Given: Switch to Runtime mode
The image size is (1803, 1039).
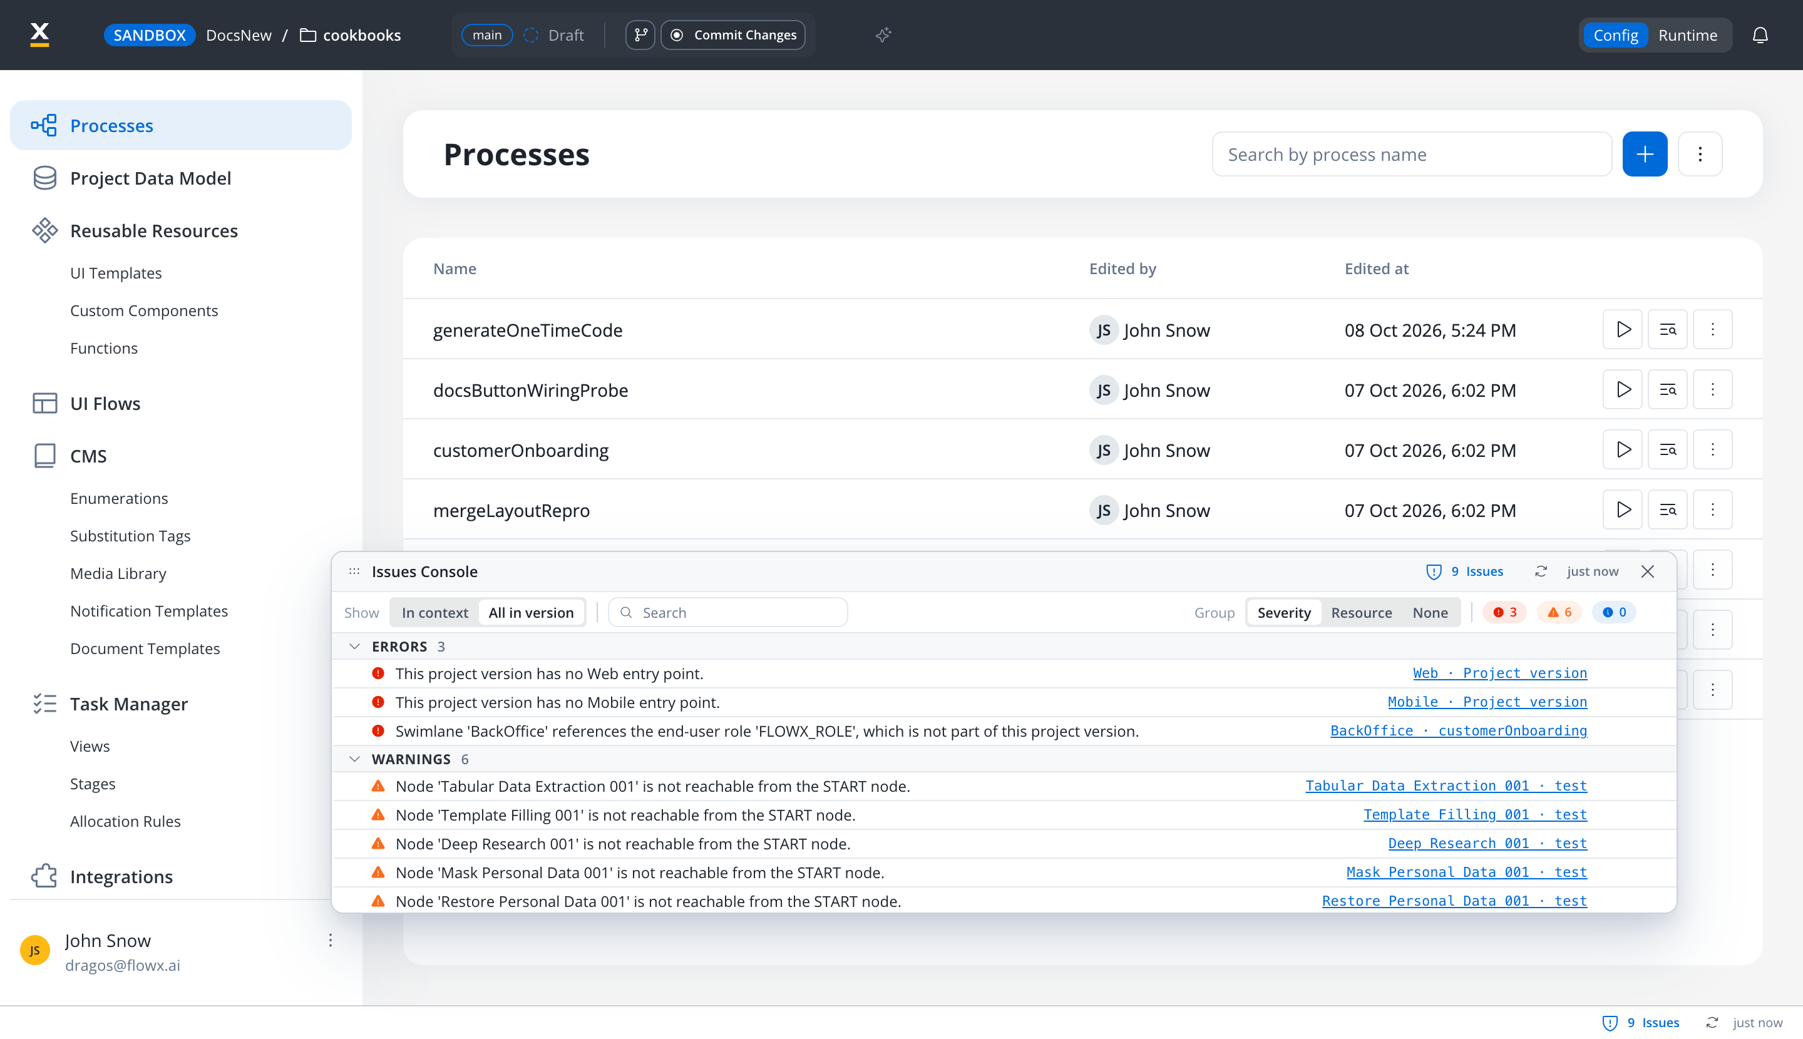Looking at the screenshot, I should (x=1687, y=35).
